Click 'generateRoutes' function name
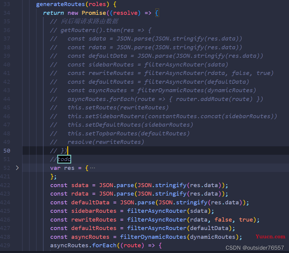 [61, 4]
